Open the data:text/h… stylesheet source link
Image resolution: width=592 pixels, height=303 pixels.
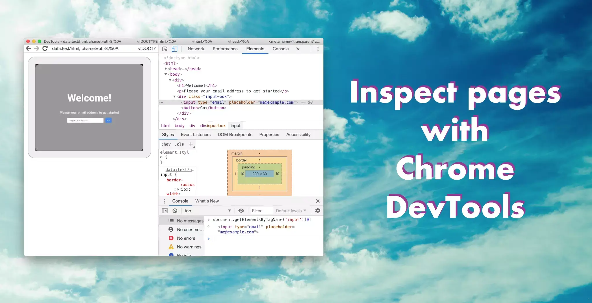point(180,170)
